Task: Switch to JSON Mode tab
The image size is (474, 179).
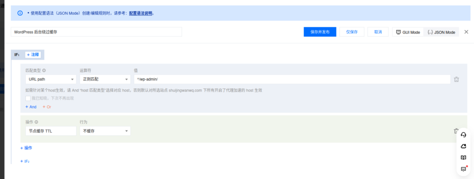Action: click(x=441, y=32)
